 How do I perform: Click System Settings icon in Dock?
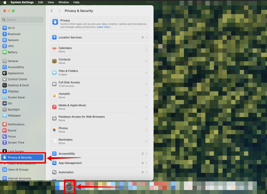69,187
